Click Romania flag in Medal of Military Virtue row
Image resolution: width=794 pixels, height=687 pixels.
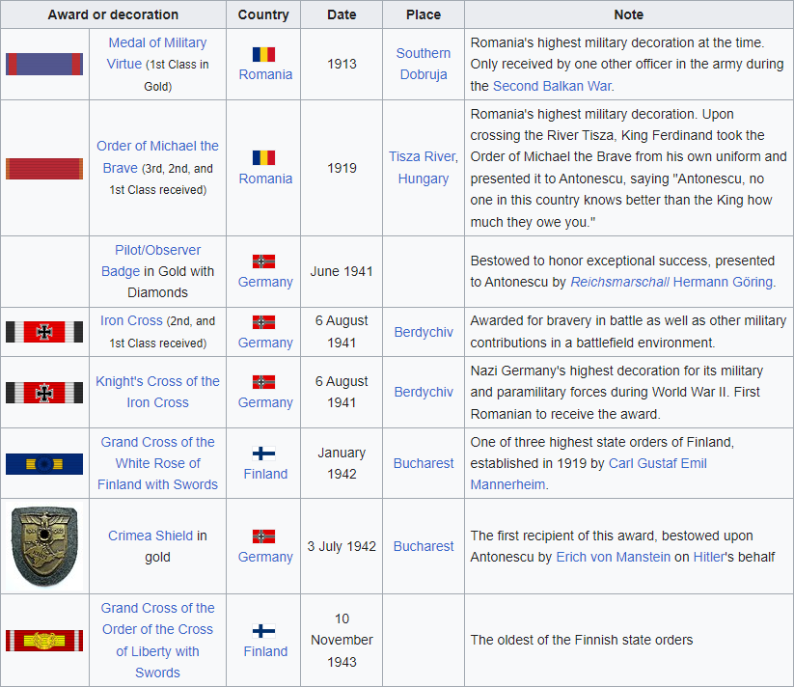(x=263, y=54)
